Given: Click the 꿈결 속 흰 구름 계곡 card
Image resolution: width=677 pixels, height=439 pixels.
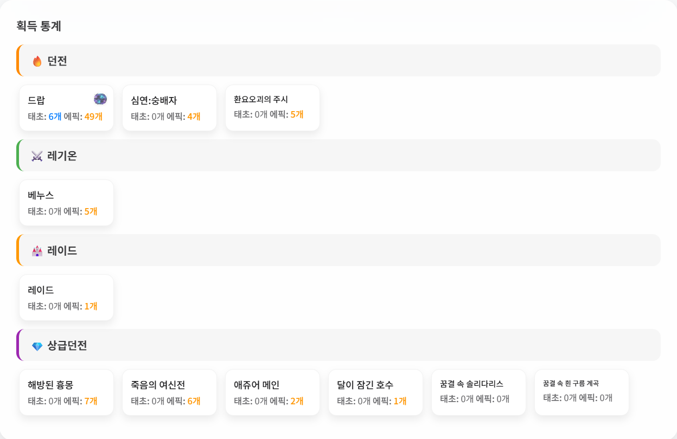Looking at the screenshot, I should (582, 392).
